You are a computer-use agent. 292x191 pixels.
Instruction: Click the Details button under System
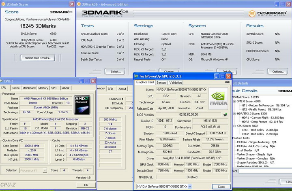[x=227, y=72]
